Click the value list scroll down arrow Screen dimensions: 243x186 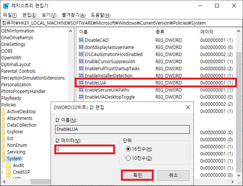[239, 175]
